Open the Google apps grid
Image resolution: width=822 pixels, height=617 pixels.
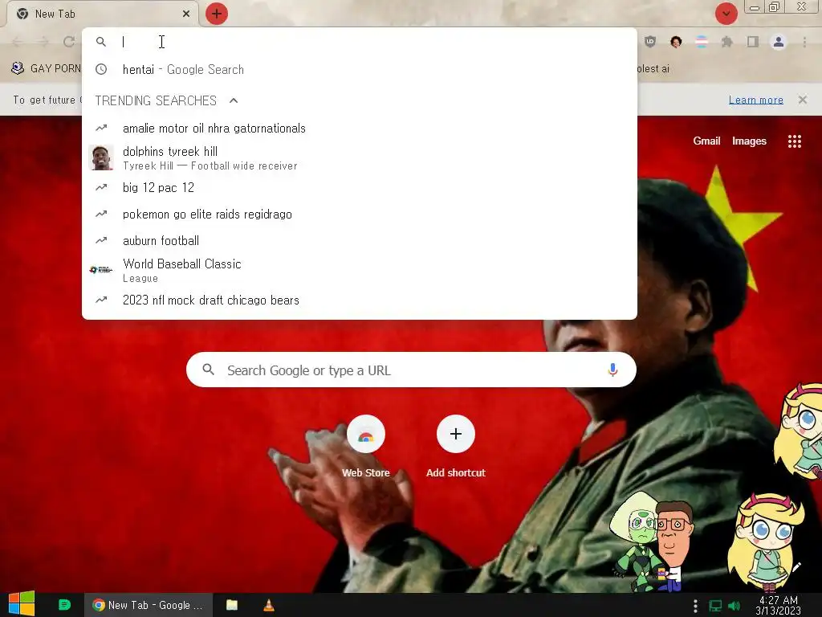pos(794,141)
